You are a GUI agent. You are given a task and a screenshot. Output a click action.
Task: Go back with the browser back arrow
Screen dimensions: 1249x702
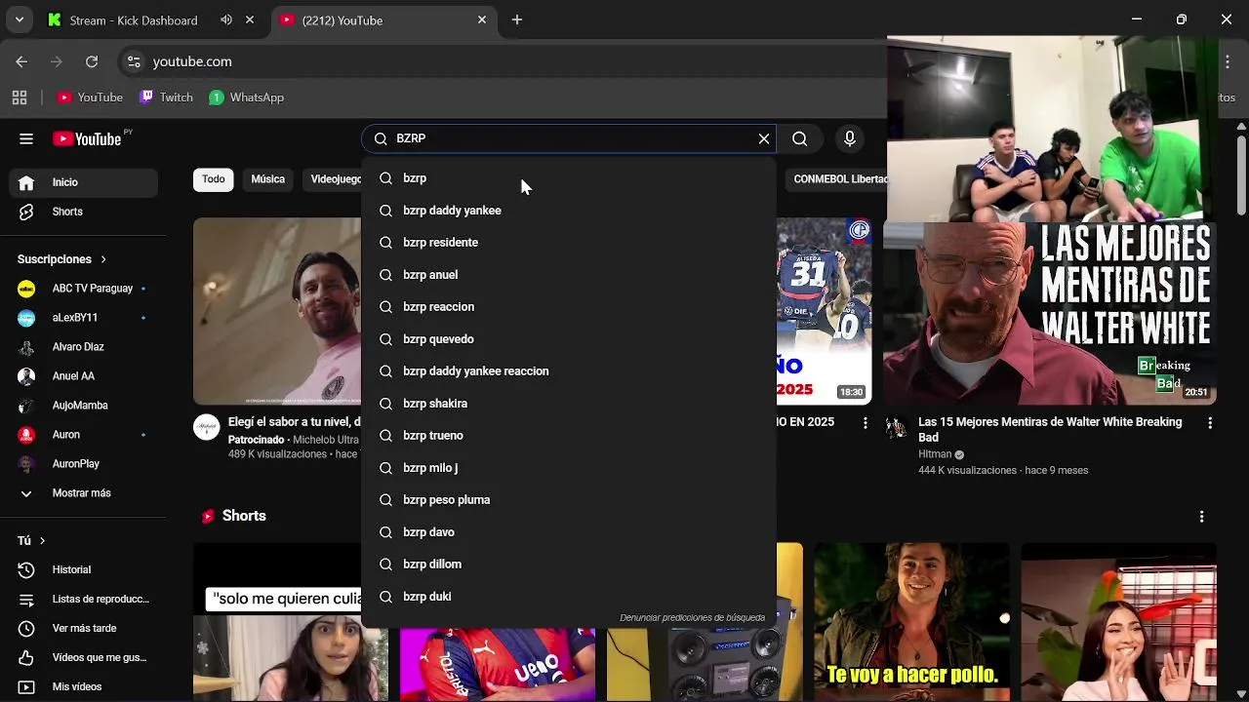tap(21, 61)
